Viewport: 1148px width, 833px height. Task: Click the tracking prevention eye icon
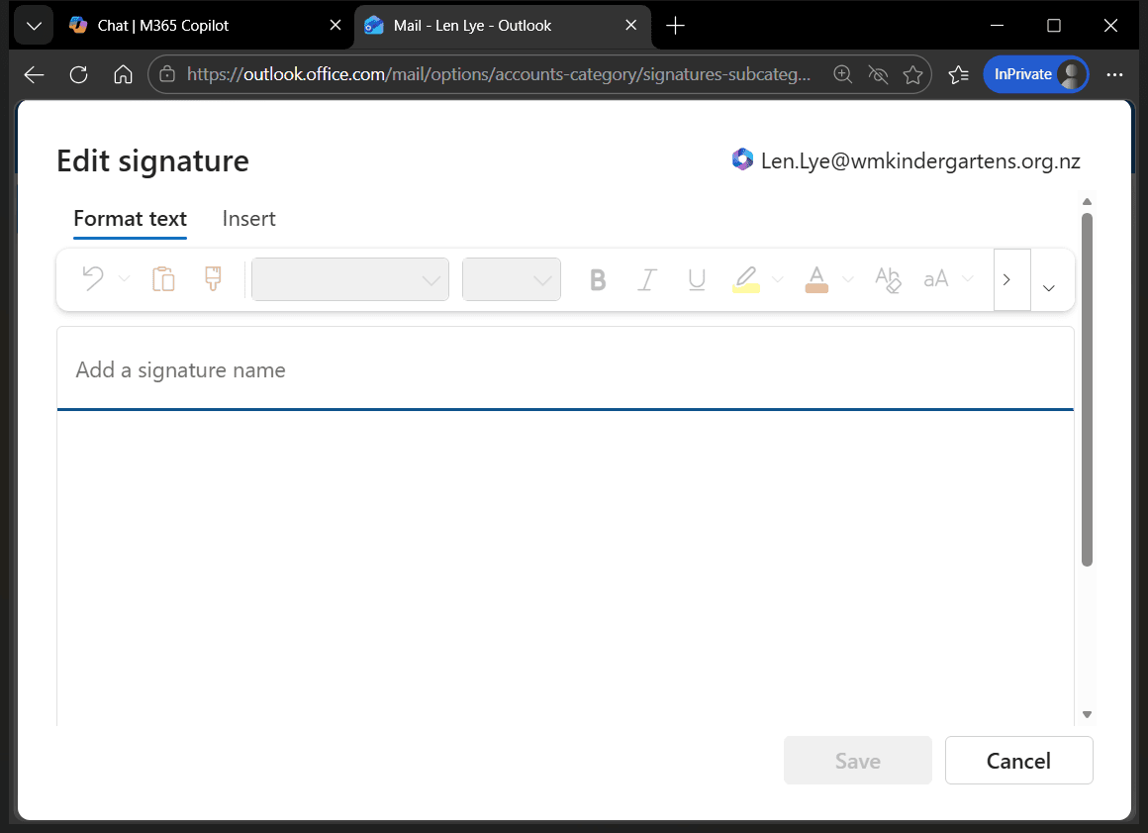point(878,74)
